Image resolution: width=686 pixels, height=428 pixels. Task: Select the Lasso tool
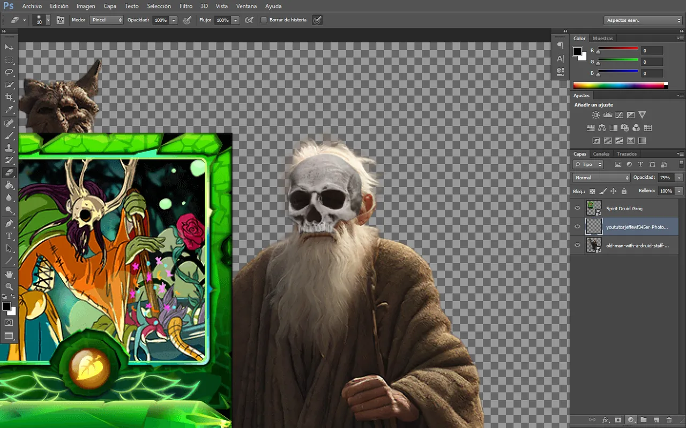[9, 72]
